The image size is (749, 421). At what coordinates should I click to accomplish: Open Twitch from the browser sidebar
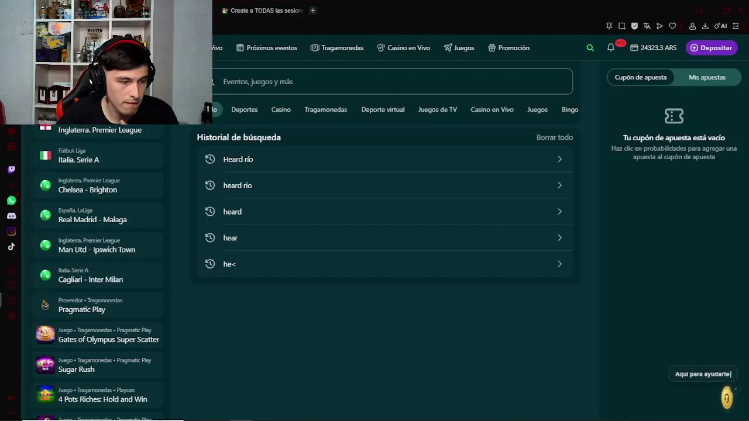(11, 170)
